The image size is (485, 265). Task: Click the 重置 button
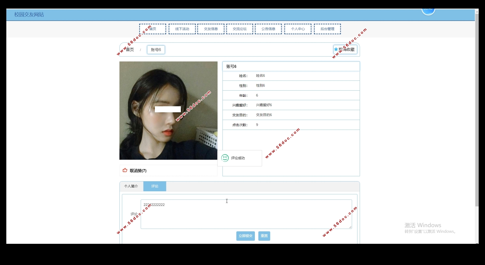tap(264, 236)
